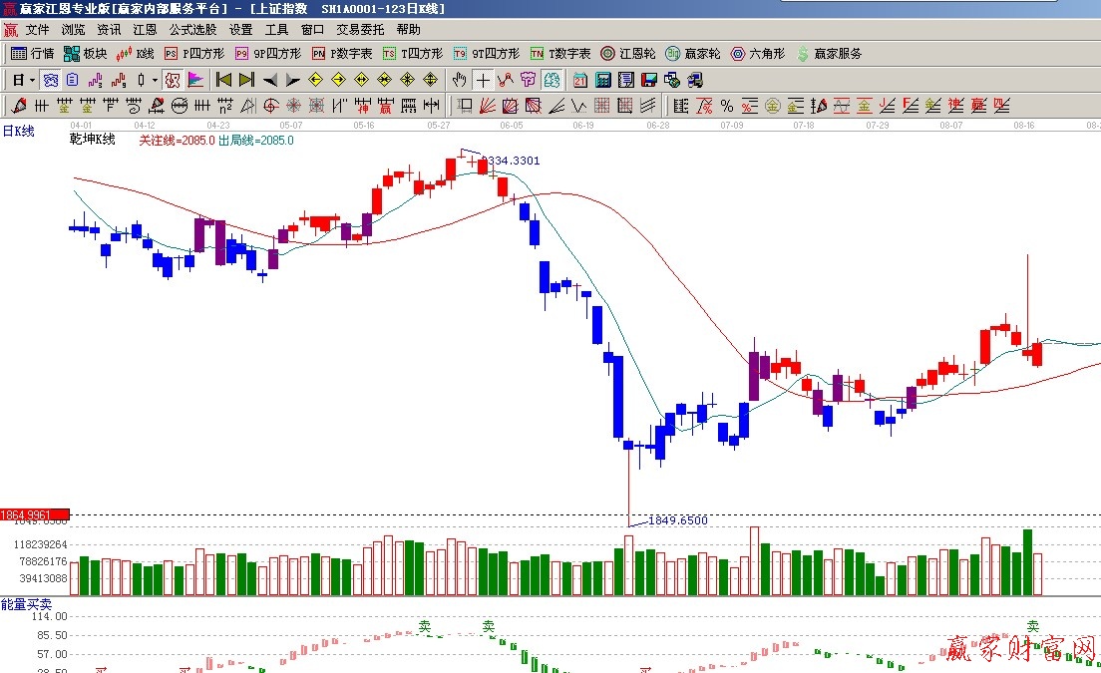Open the candlestick style dropdown arrow
Screen dimensions: 1101x673
tap(155, 80)
